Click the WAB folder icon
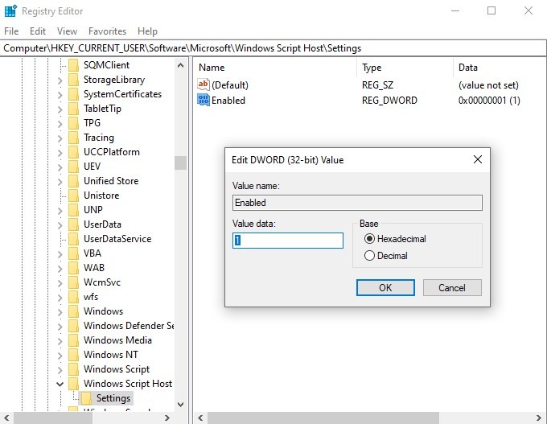Image resolution: width=547 pixels, height=424 pixels. [x=73, y=268]
